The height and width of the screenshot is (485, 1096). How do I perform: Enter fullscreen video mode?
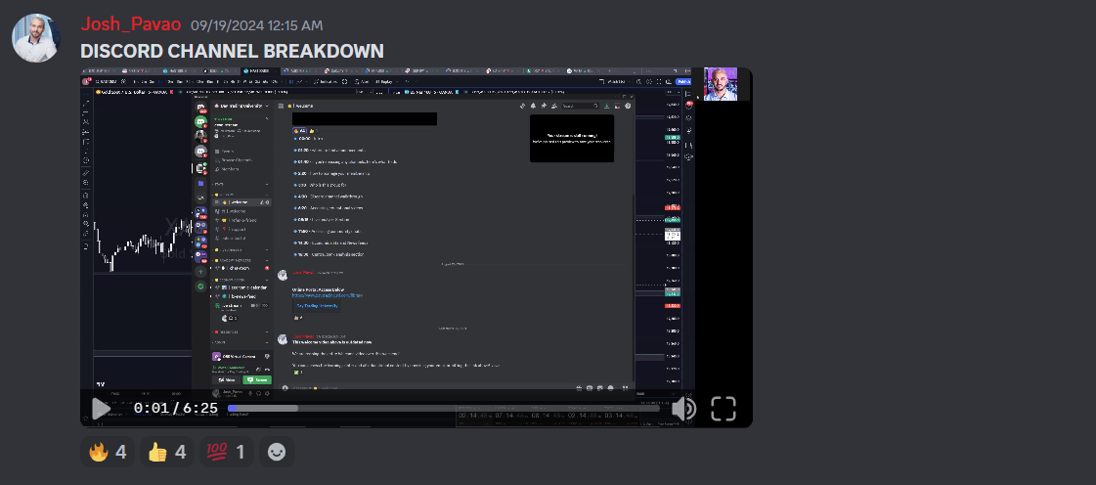[x=723, y=409]
